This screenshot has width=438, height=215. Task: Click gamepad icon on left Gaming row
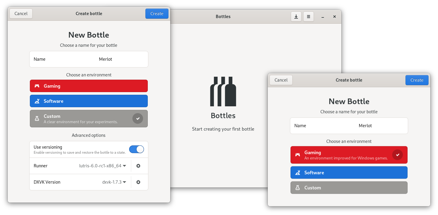coord(37,86)
